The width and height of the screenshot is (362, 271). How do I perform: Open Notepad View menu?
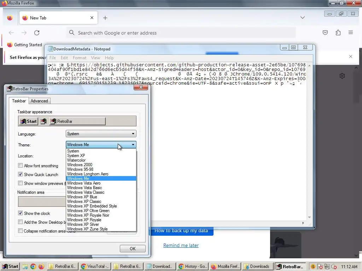tap(95, 58)
